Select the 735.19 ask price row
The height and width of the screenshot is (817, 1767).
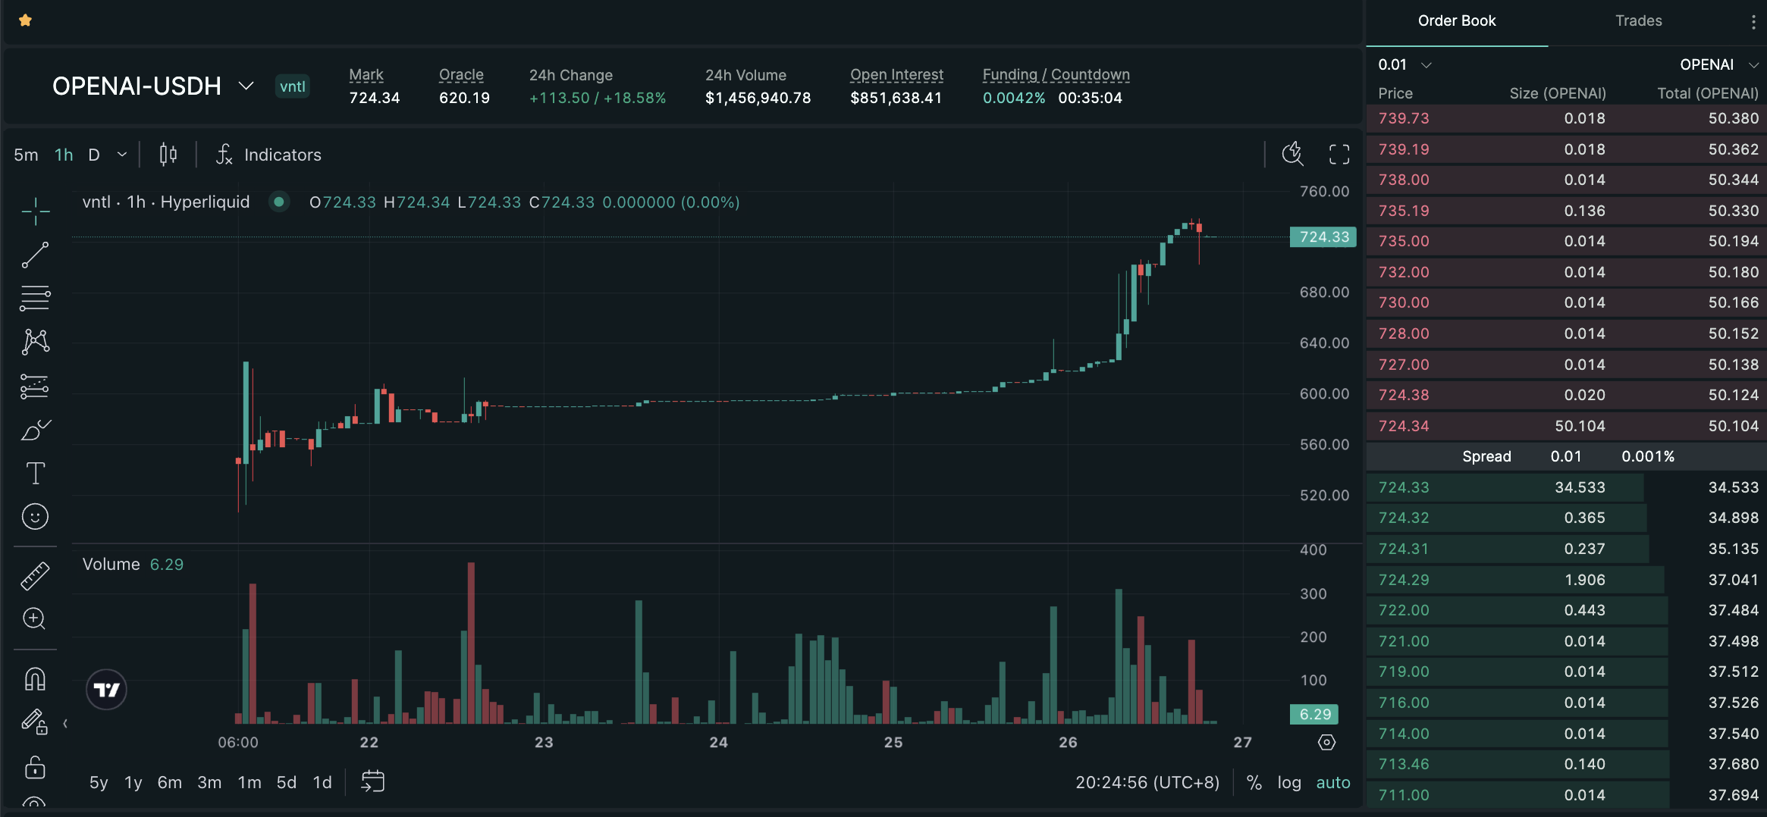click(x=1567, y=211)
